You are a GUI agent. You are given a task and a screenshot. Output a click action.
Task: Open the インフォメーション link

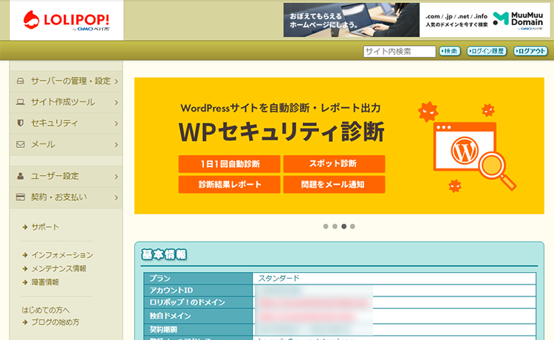(62, 255)
